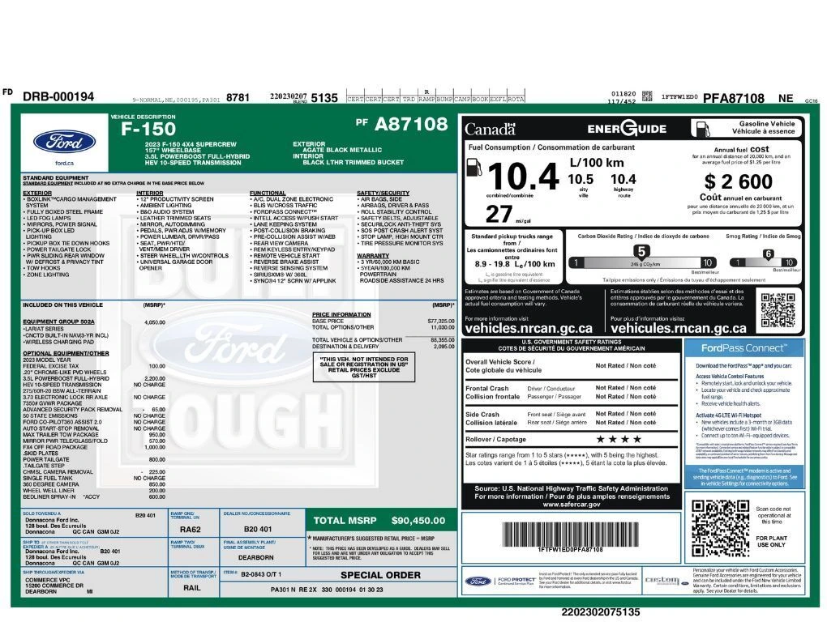Click the OPTIONAL EQUIPMENT/OTHER heading
Image resolution: width=827 pixels, height=622 pixels.
click(x=66, y=353)
